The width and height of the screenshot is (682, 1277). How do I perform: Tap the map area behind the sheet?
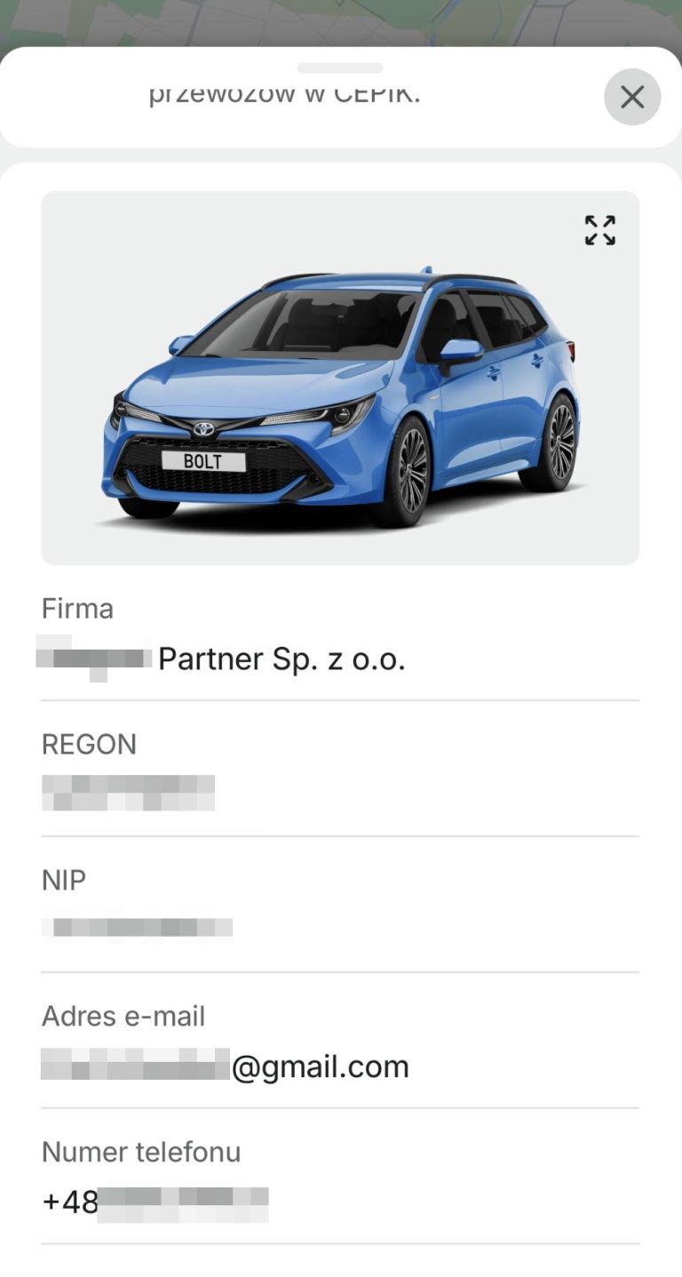pos(340,20)
